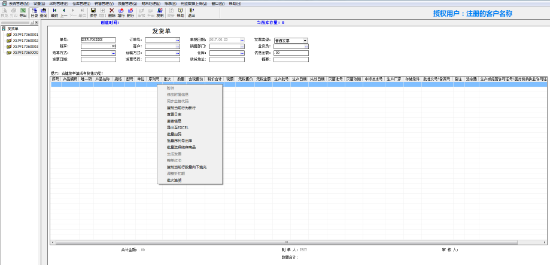Click the 复制 copy toolbar icon
The height and width of the screenshot is (265, 550).
point(160,13)
